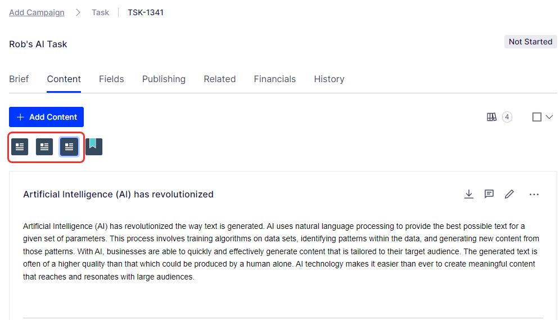Open the bookmark content item icon
Image resolution: width=560 pixels, height=320 pixels.
click(94, 147)
